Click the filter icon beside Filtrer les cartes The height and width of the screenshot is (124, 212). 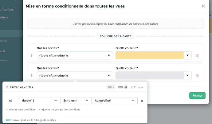pos(7,87)
